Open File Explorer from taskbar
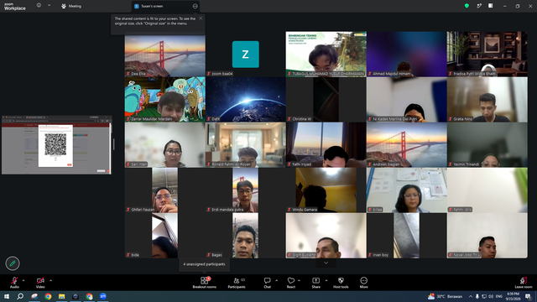The width and height of the screenshot is (537, 302). (61, 296)
